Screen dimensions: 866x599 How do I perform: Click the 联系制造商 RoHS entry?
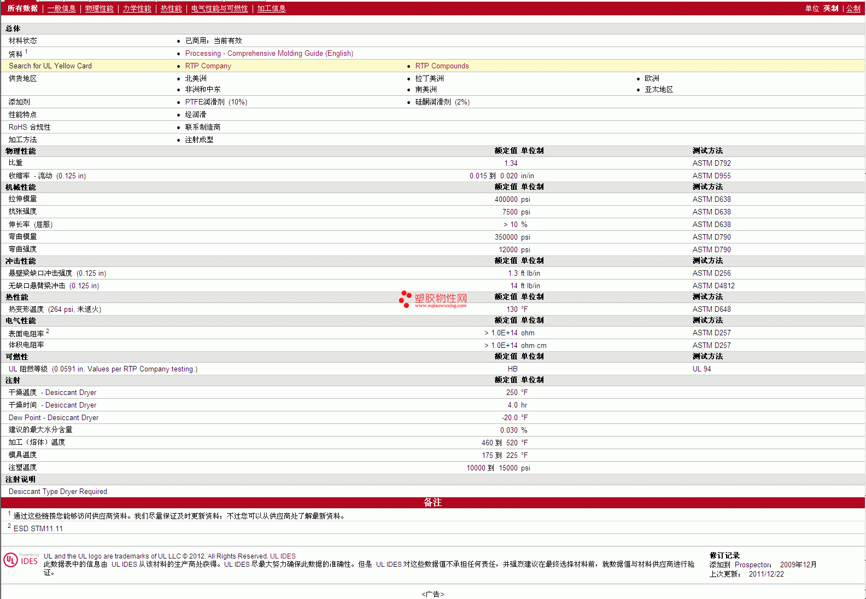(x=202, y=127)
